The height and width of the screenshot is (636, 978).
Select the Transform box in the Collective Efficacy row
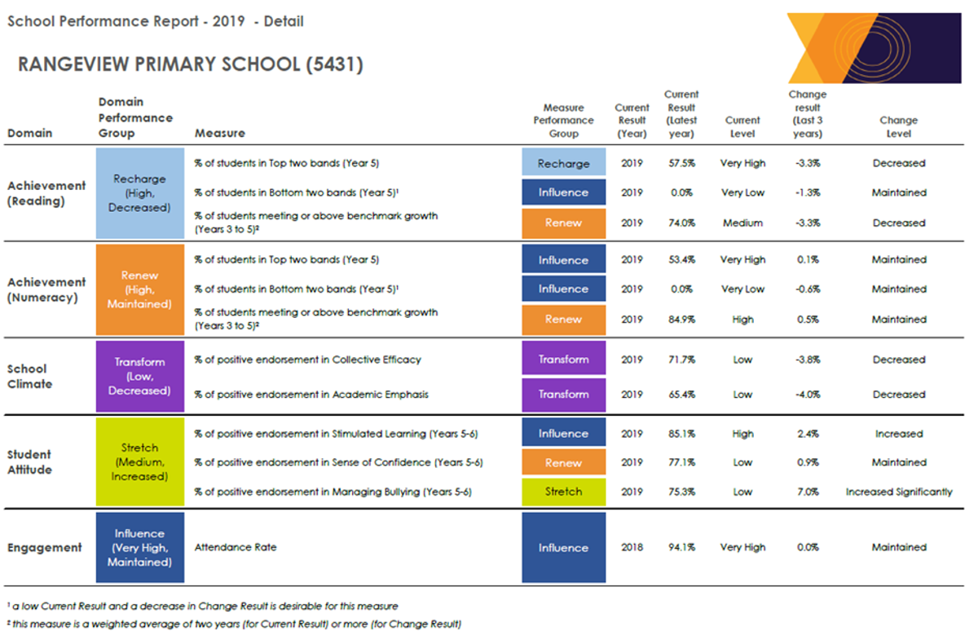(563, 360)
